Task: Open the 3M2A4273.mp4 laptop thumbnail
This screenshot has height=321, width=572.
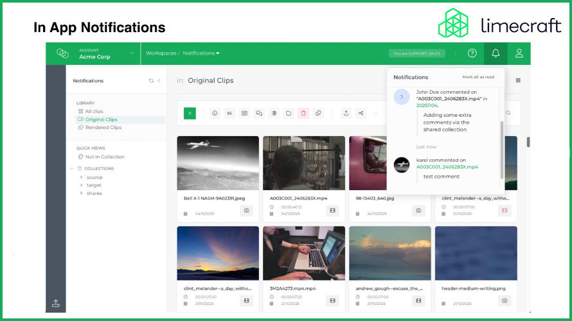Action: coord(304,253)
